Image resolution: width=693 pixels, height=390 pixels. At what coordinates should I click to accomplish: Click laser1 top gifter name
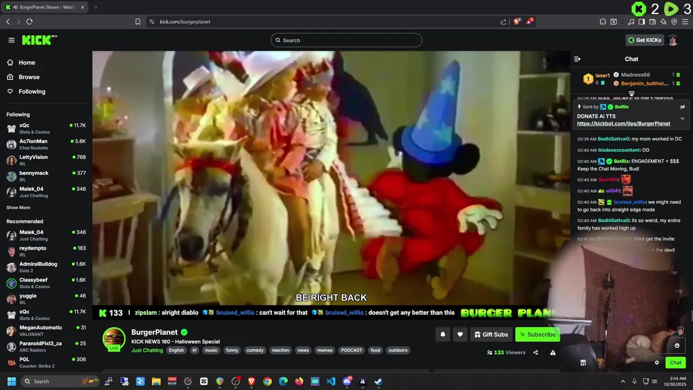[603, 75]
